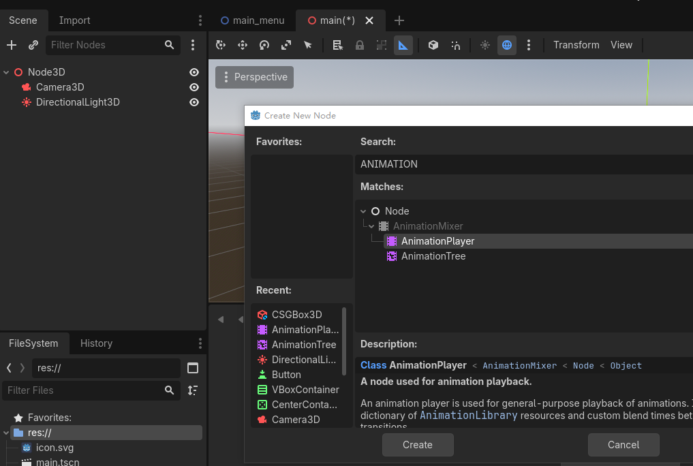Choose the Select mode arrow tool
Screen dimensions: 693x466
308,45
